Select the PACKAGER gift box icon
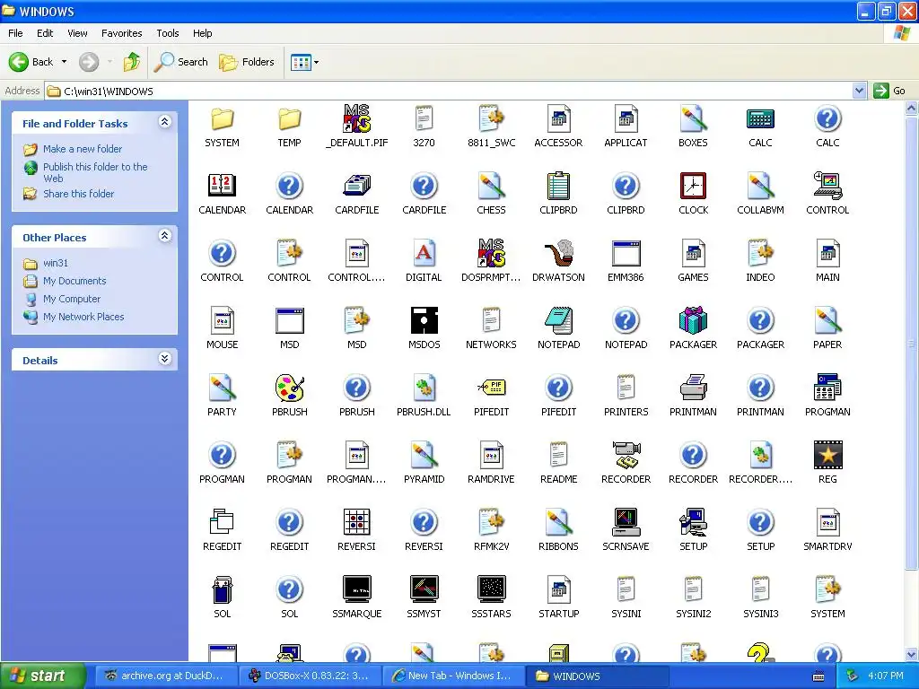The width and height of the screenshot is (919, 689). point(694,320)
